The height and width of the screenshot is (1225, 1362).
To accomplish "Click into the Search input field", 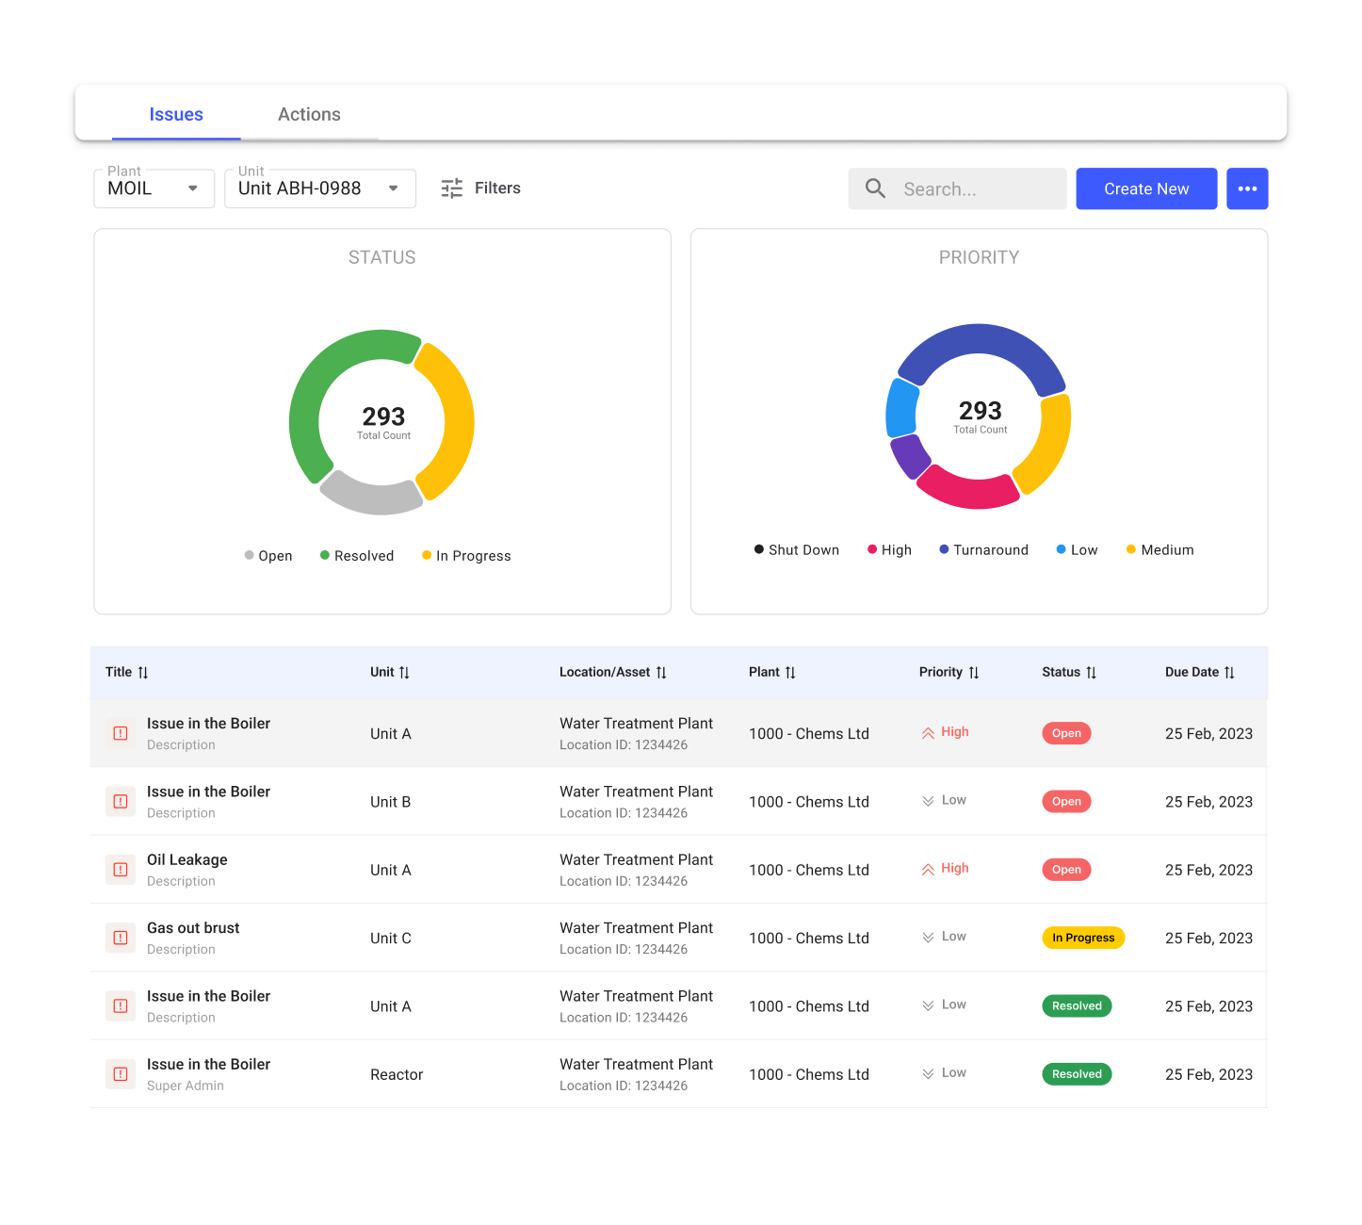I will coord(980,189).
